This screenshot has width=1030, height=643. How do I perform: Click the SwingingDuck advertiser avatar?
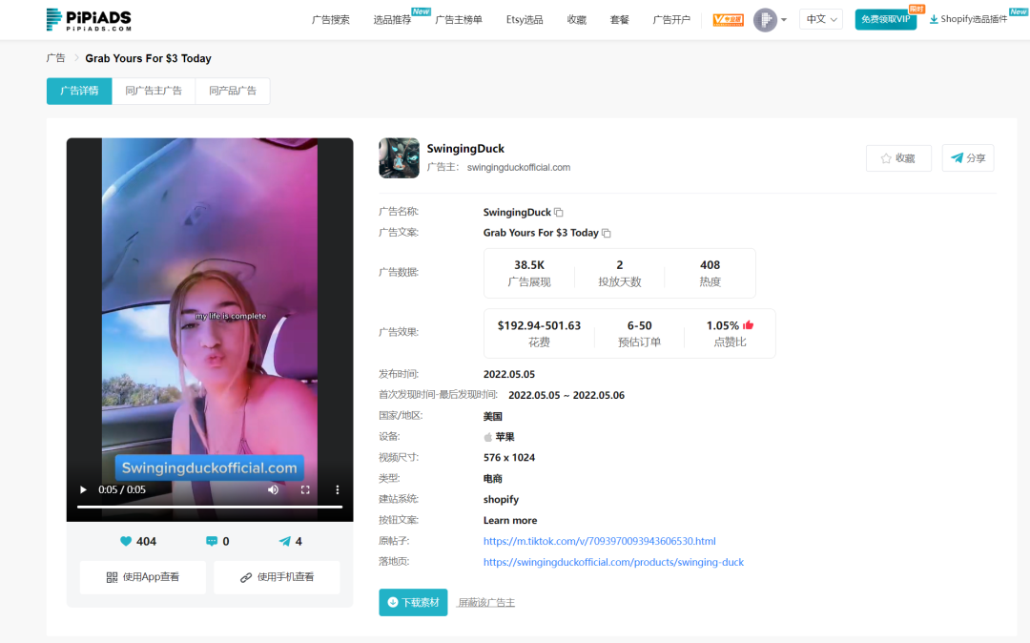pos(399,157)
